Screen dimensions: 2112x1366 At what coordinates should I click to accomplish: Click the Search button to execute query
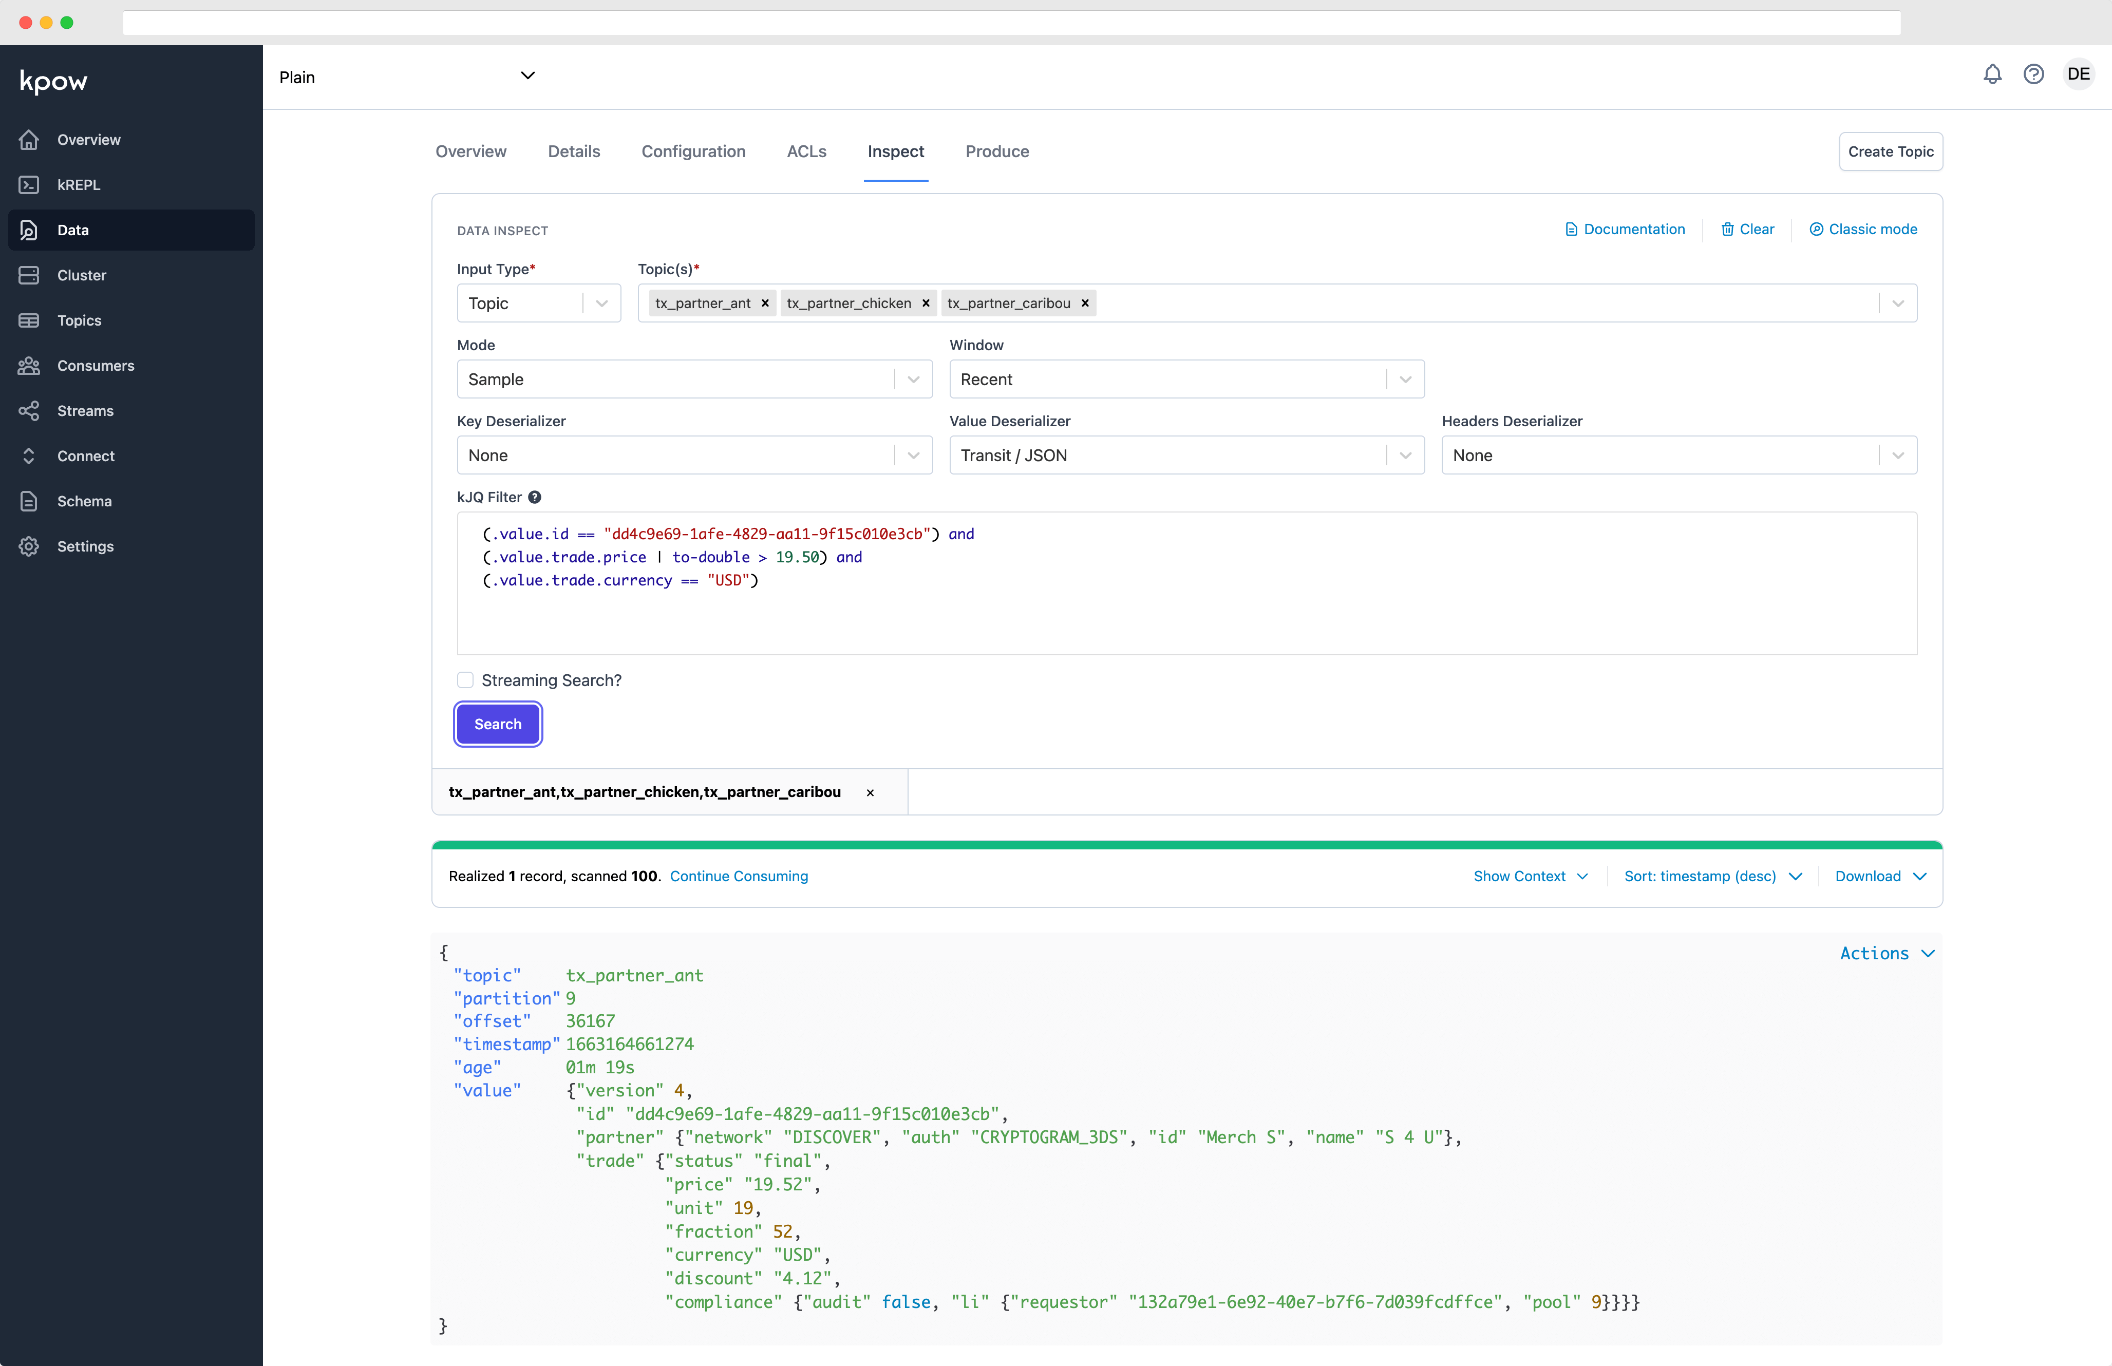(497, 723)
